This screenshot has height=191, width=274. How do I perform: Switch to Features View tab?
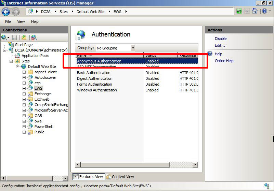[x=89, y=177]
